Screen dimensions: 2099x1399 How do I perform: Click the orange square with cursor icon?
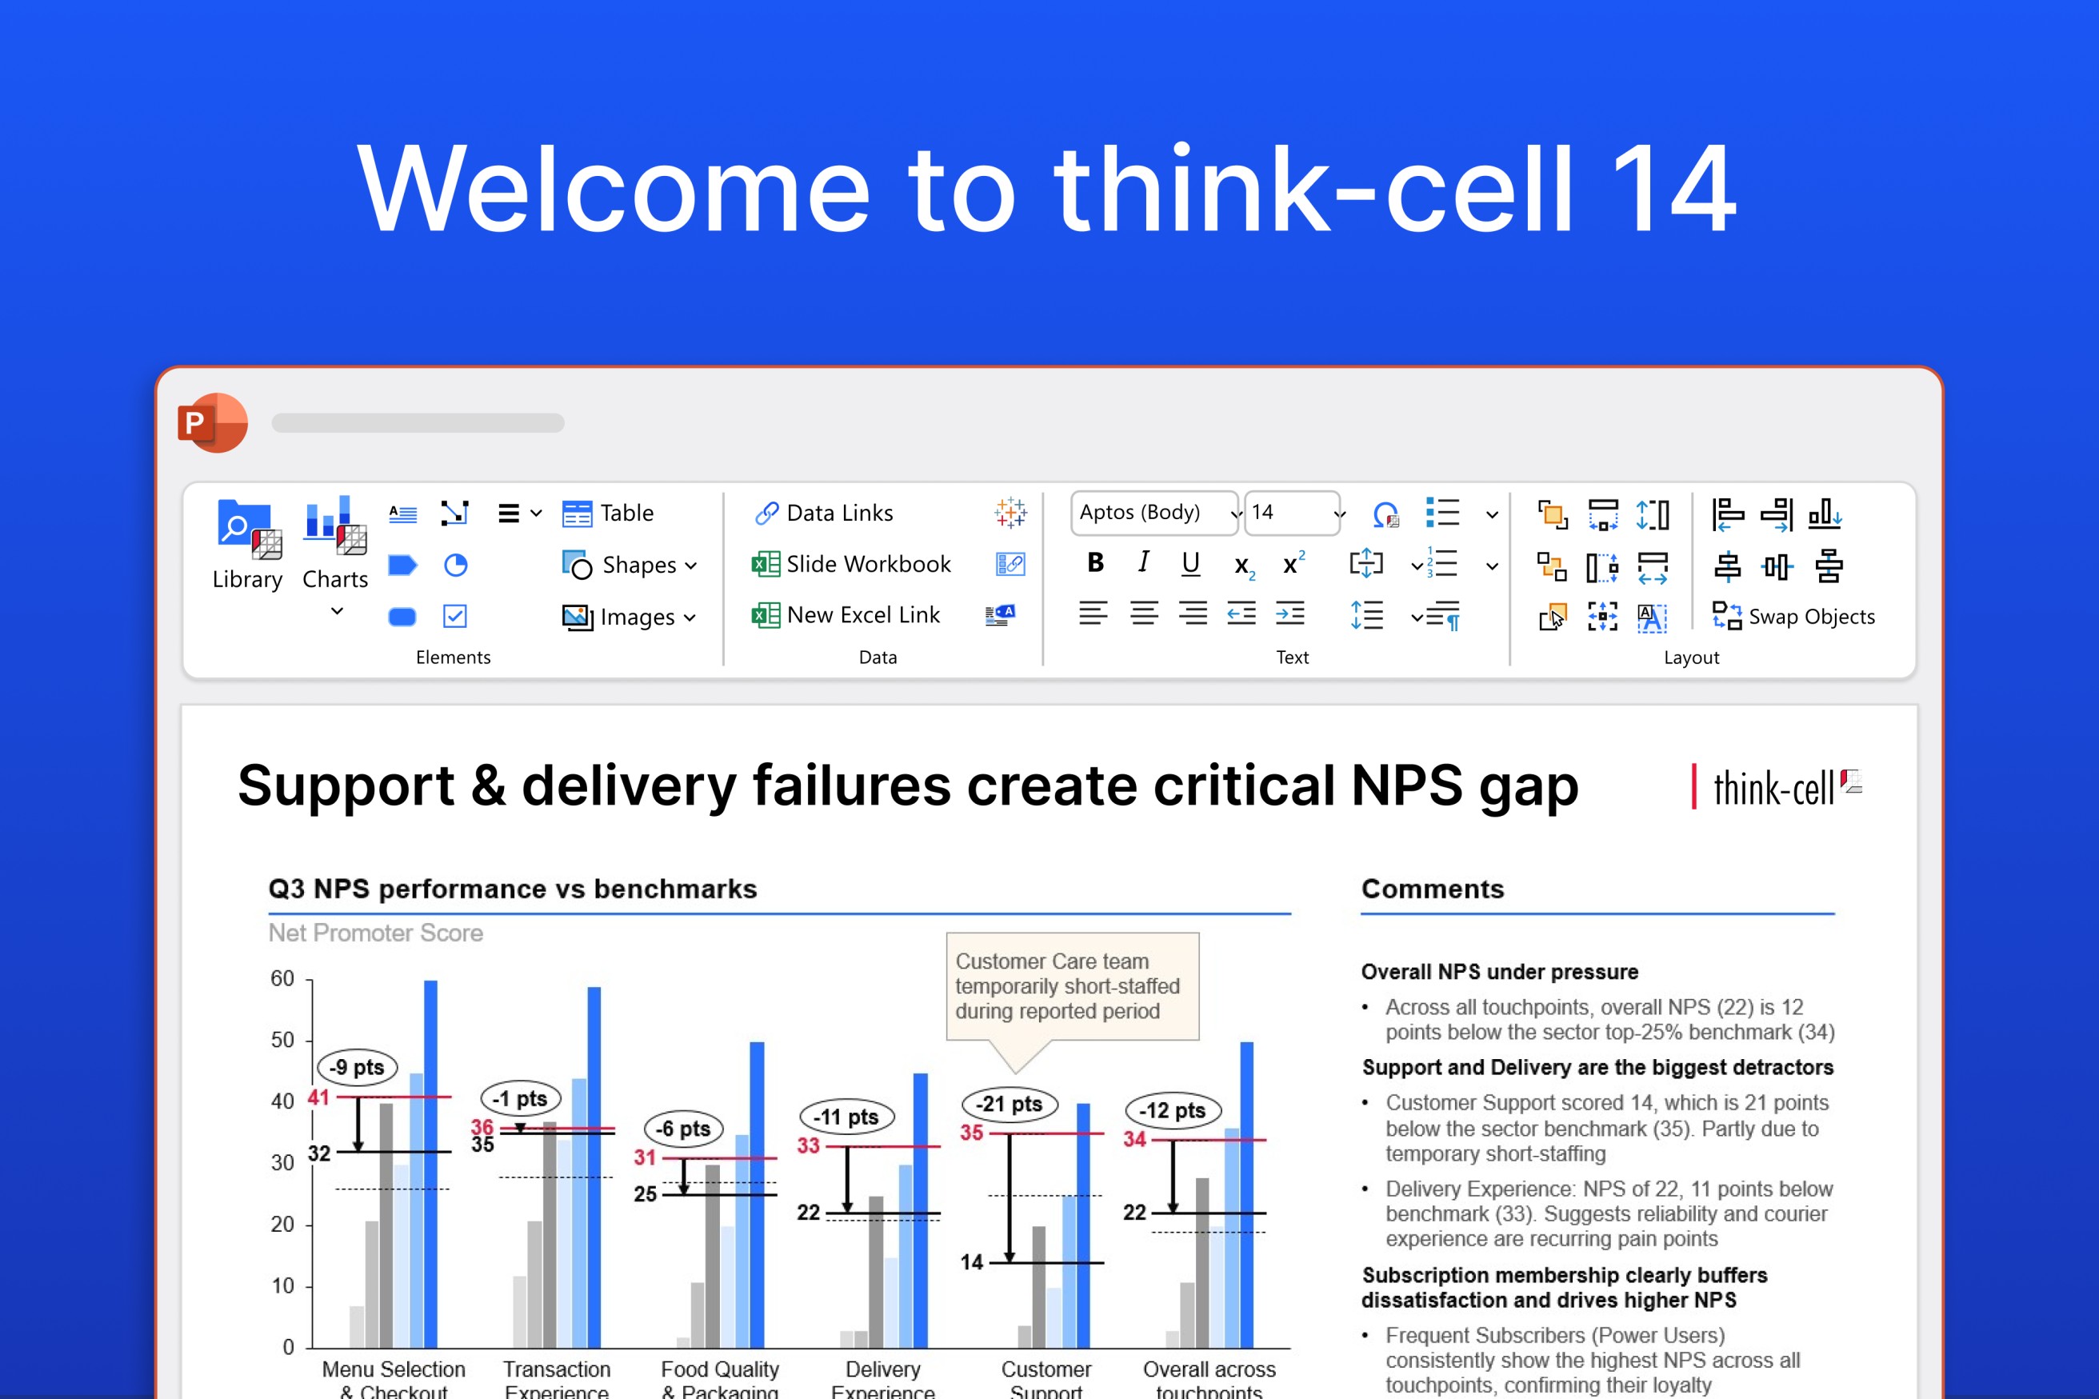(x=1553, y=617)
